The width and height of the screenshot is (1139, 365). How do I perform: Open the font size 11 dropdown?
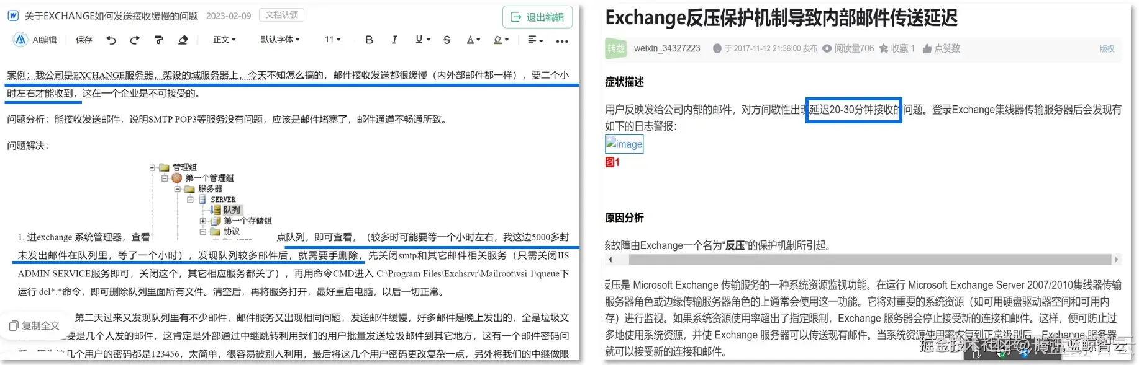(x=332, y=40)
